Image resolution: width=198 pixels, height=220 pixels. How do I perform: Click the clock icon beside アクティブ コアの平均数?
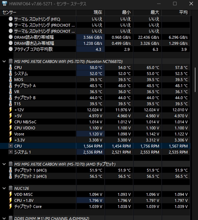click(11, 49)
